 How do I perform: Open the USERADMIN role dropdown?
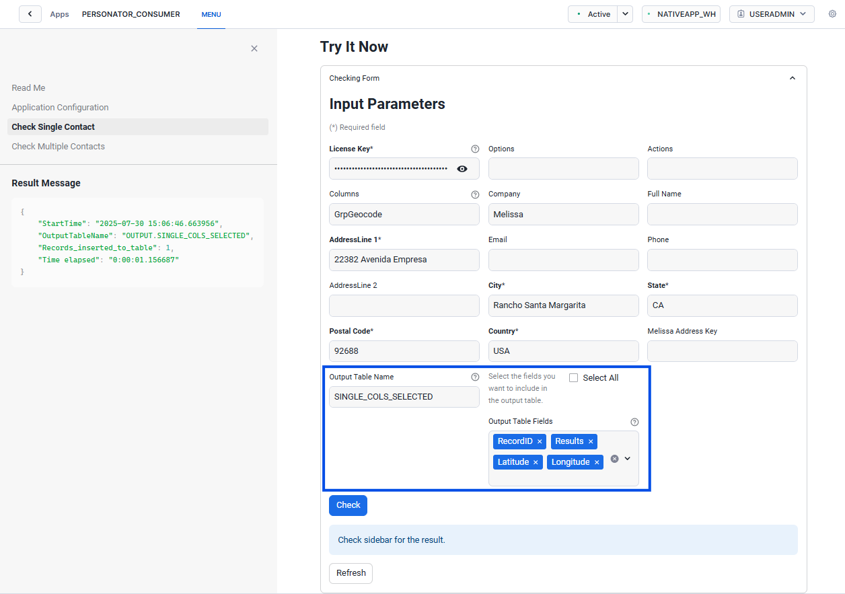click(772, 14)
